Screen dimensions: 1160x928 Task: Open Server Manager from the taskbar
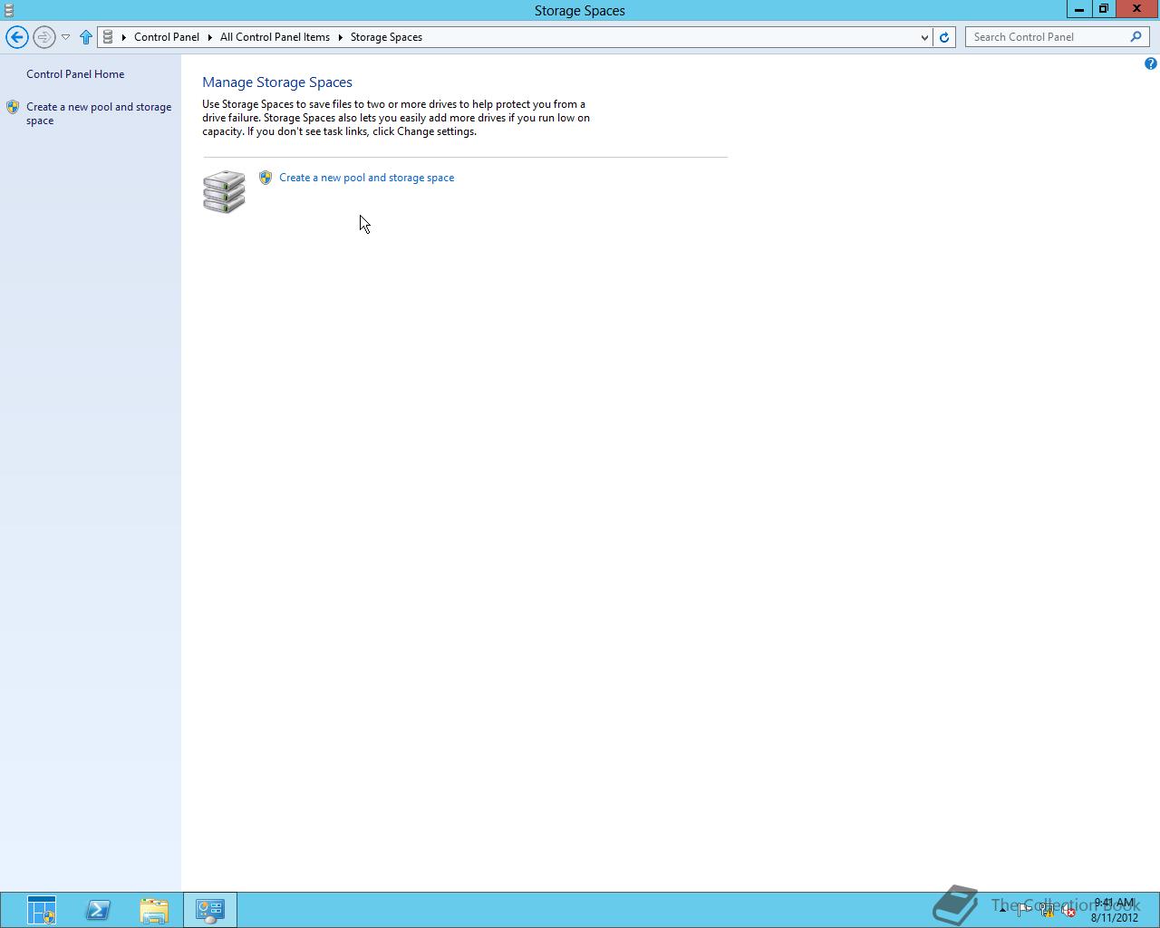(42, 910)
